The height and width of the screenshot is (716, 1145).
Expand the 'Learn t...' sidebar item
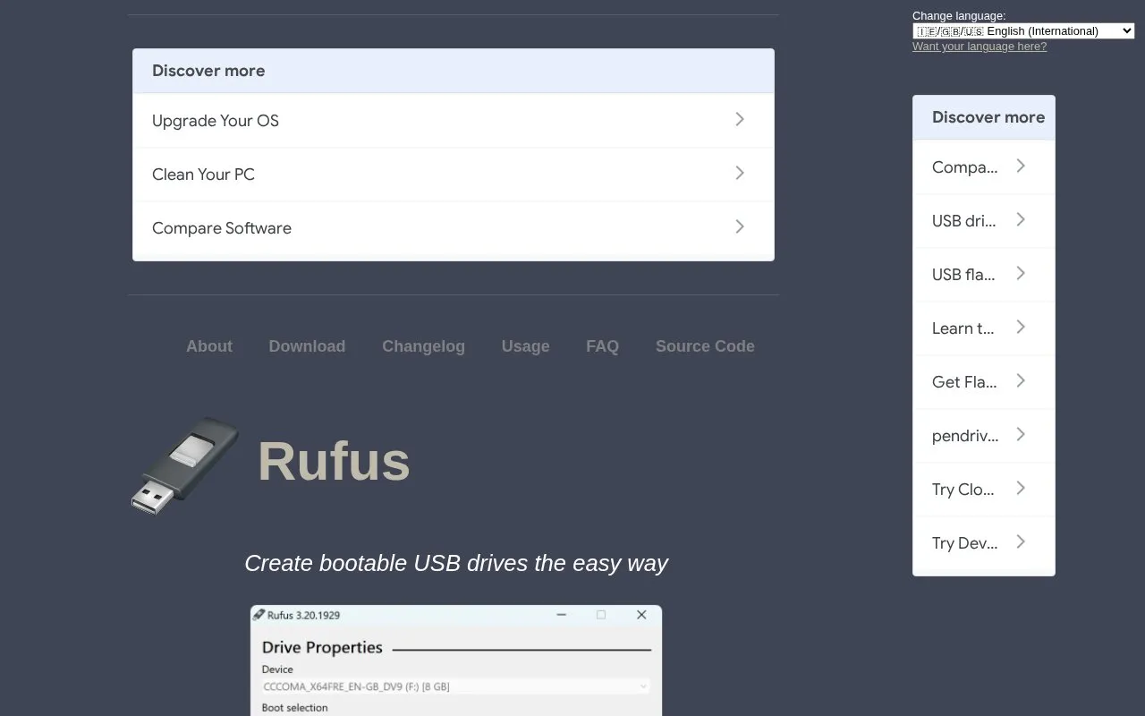[984, 328]
